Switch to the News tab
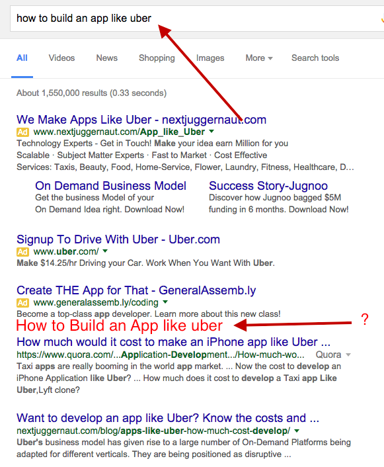Image resolution: width=384 pixels, height=467 pixels. coord(107,58)
